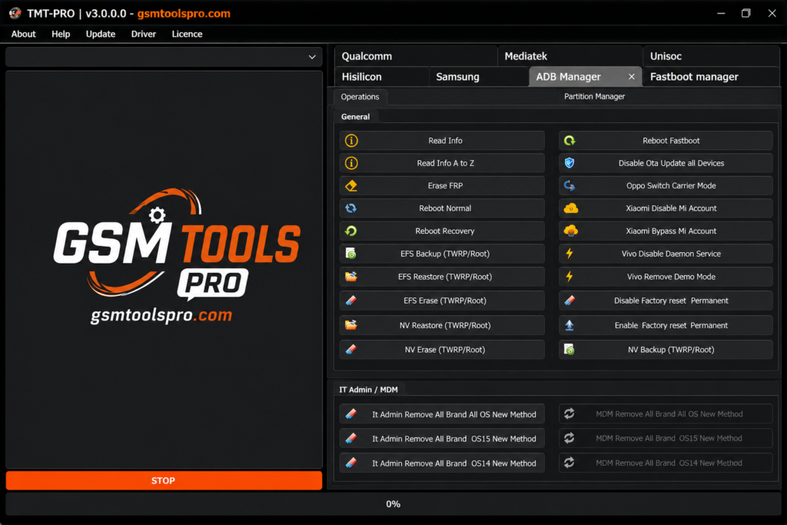Image resolution: width=787 pixels, height=525 pixels.
Task: Click the GSM Tools Pro logo panel
Action: click(x=164, y=270)
